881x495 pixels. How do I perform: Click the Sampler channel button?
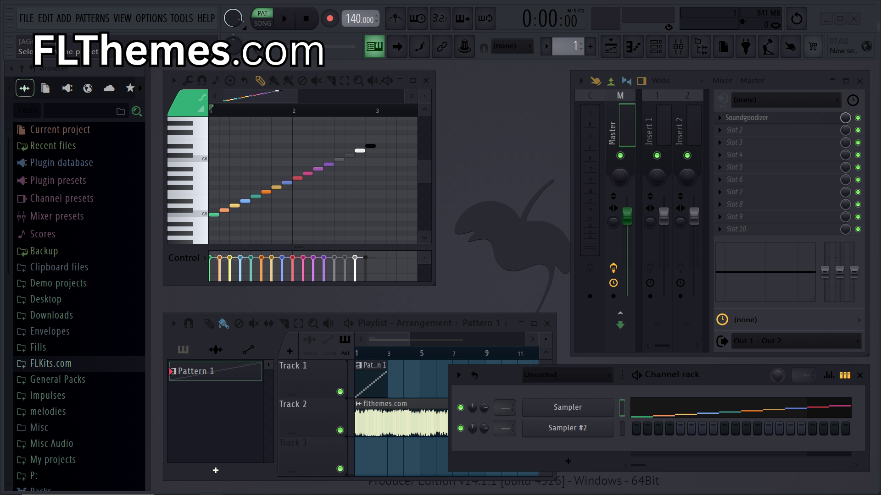[568, 407]
